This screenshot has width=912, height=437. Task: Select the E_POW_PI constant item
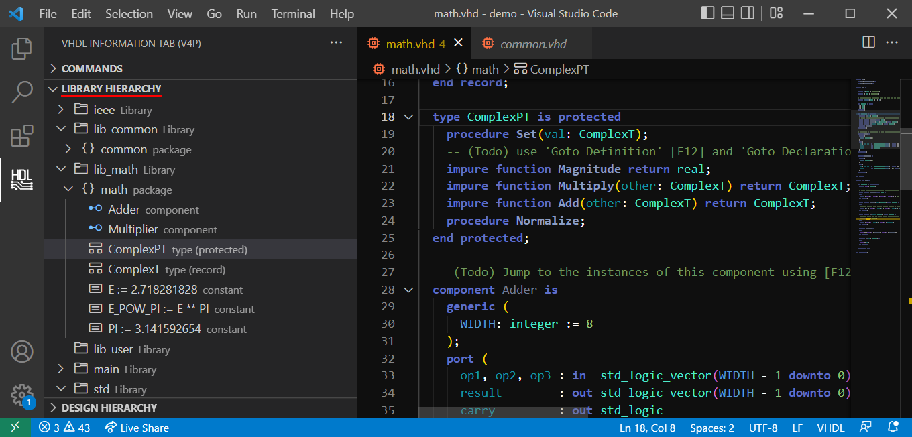tap(200, 309)
